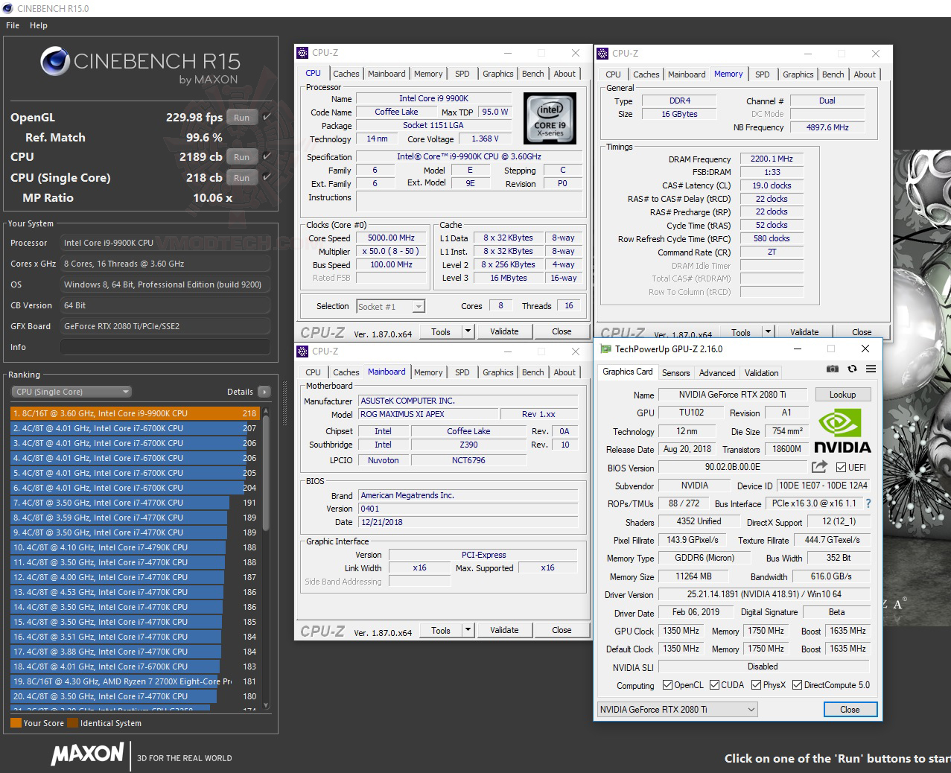Screen dimensions: 951x773
Task: Open About tab in Memory CPU-Z window
Action: point(865,74)
